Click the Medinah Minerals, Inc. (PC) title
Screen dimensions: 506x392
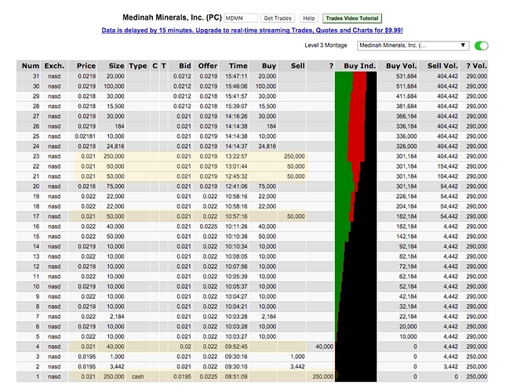172,17
